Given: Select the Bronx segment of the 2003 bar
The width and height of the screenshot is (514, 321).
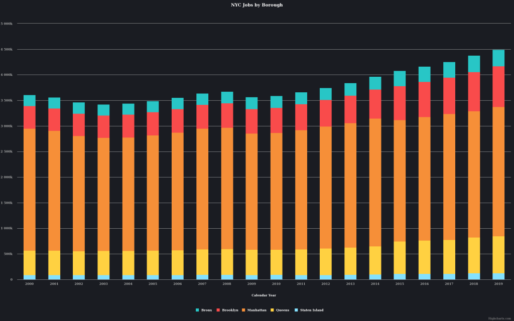Looking at the screenshot, I should coord(103,110).
